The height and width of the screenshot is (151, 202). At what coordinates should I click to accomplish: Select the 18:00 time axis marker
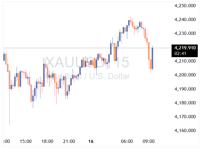[47, 141]
